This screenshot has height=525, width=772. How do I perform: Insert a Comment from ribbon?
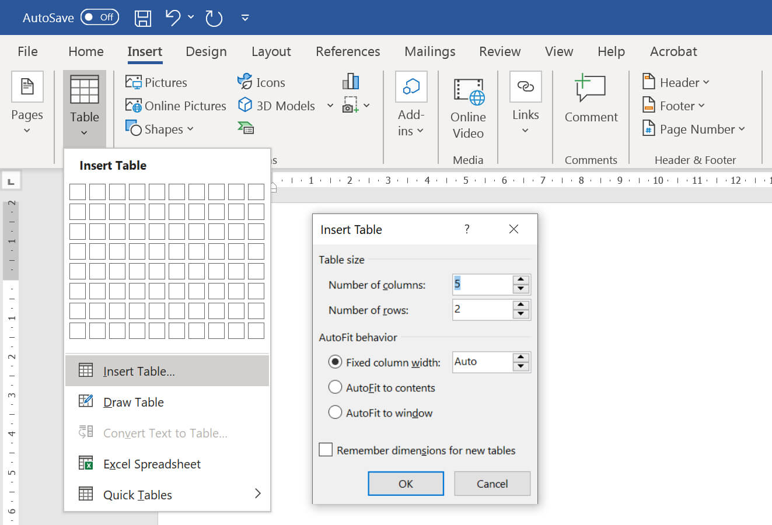[591, 99]
